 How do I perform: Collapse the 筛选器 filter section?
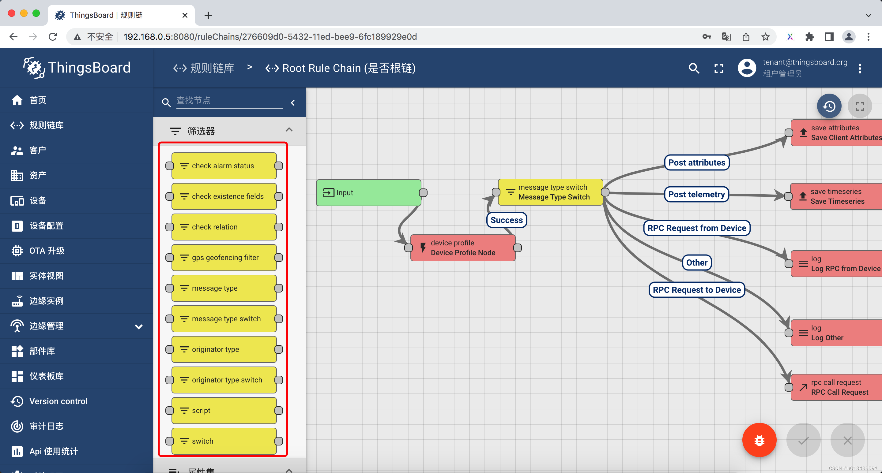pos(288,130)
